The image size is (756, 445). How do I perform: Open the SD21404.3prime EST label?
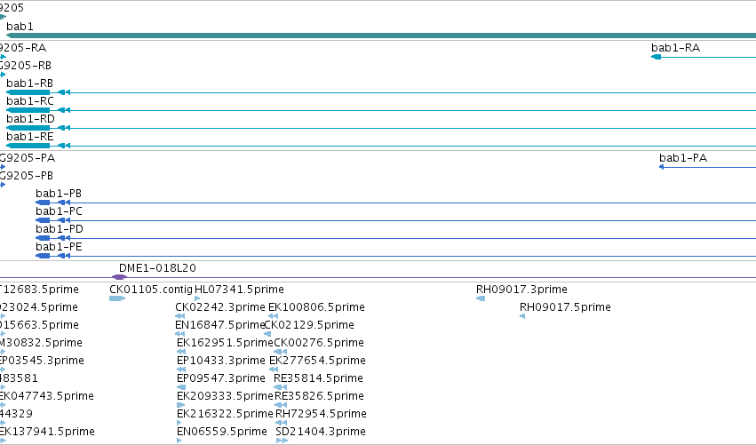tap(321, 433)
